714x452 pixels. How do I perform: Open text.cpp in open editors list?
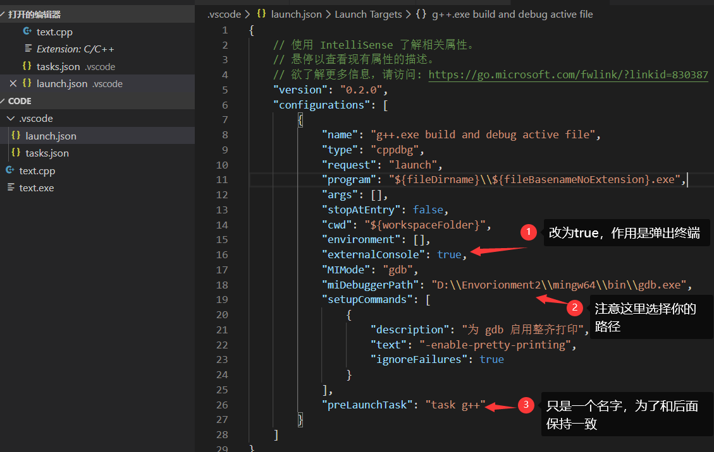pos(54,32)
